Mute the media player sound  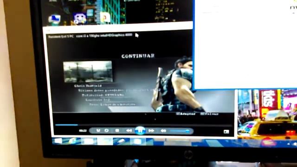click(163, 131)
